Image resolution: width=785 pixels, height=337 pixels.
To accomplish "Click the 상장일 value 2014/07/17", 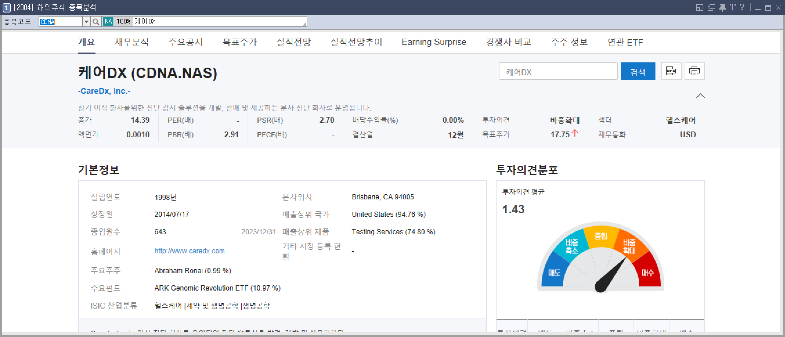I will 172,214.
